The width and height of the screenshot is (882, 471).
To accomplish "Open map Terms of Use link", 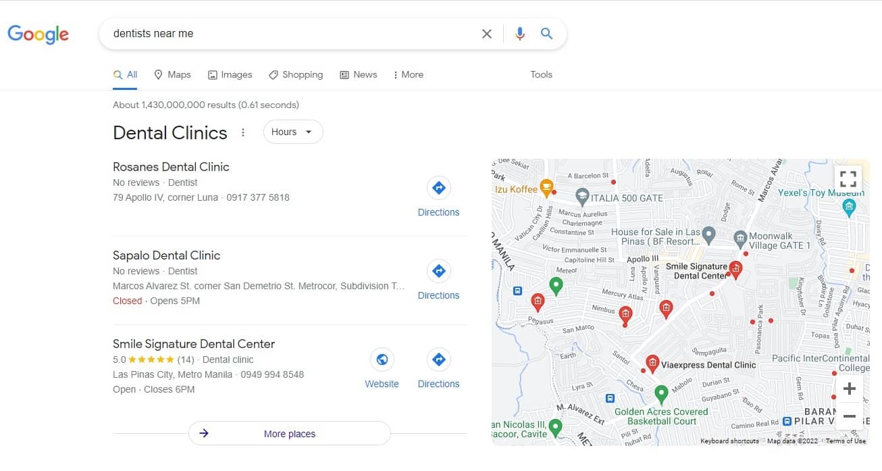I will point(846,441).
